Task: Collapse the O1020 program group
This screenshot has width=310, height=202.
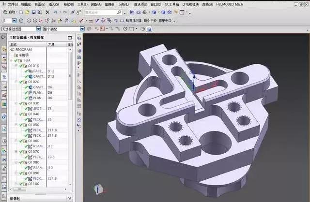Action: pyautogui.click(x=16, y=82)
